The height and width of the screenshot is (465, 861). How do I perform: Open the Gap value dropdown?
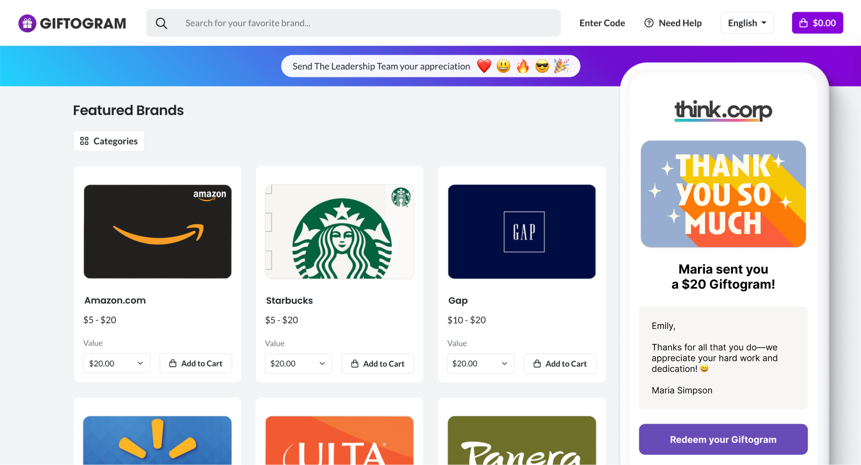tap(480, 363)
